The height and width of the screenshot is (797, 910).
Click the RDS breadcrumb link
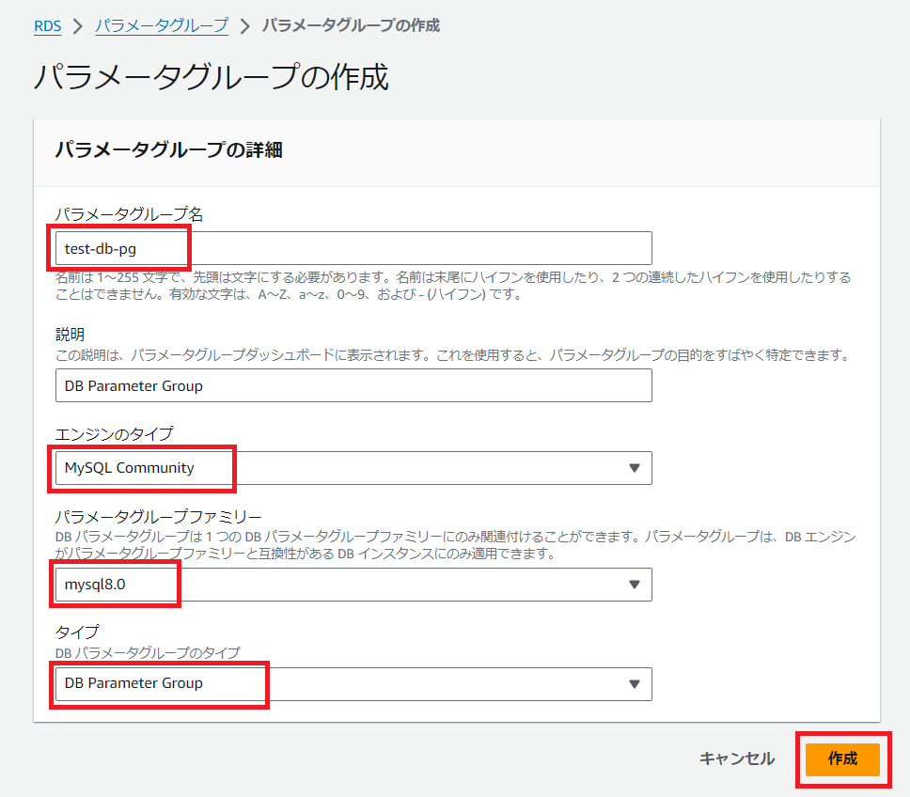pyautogui.click(x=47, y=25)
